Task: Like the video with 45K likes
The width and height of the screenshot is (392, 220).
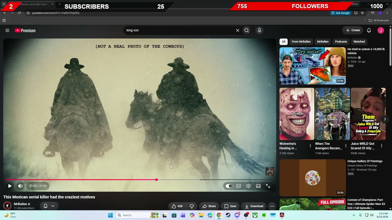Action: coord(177,206)
